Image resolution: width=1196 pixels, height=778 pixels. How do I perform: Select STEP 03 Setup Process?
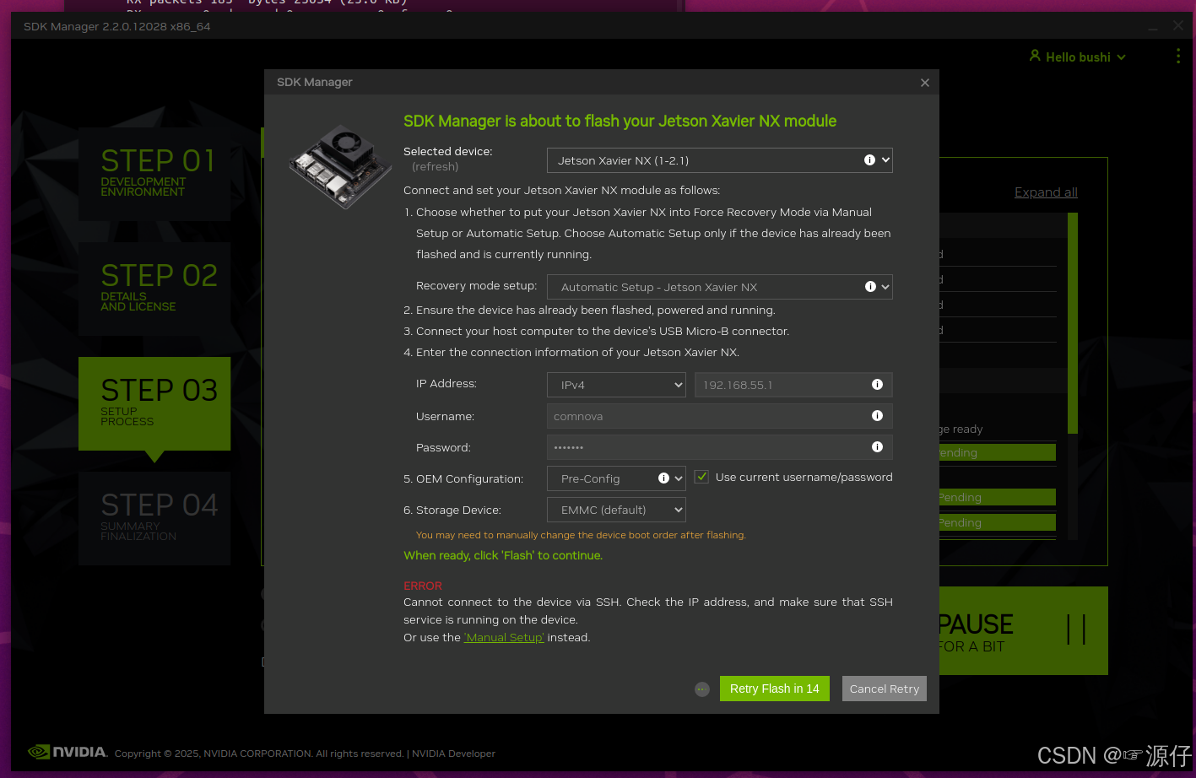point(154,403)
